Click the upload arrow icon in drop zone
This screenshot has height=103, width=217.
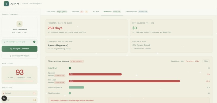tap(19, 24)
